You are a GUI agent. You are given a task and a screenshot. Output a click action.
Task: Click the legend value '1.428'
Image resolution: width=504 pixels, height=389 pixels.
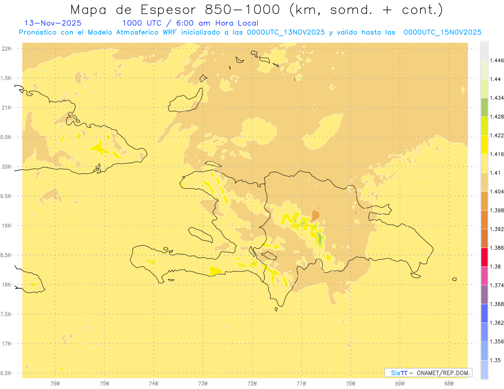point(497,117)
